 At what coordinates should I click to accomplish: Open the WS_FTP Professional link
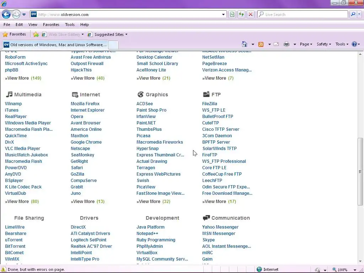[x=224, y=161]
